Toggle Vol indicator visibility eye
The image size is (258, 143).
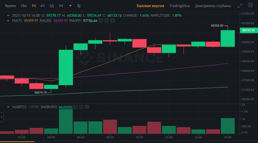click(x=75, y=107)
